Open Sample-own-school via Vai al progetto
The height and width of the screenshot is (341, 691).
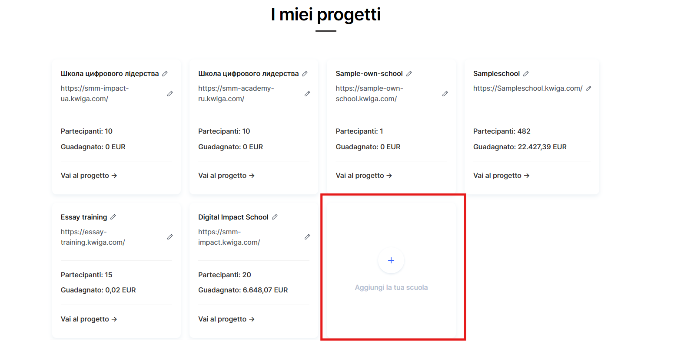tap(364, 176)
